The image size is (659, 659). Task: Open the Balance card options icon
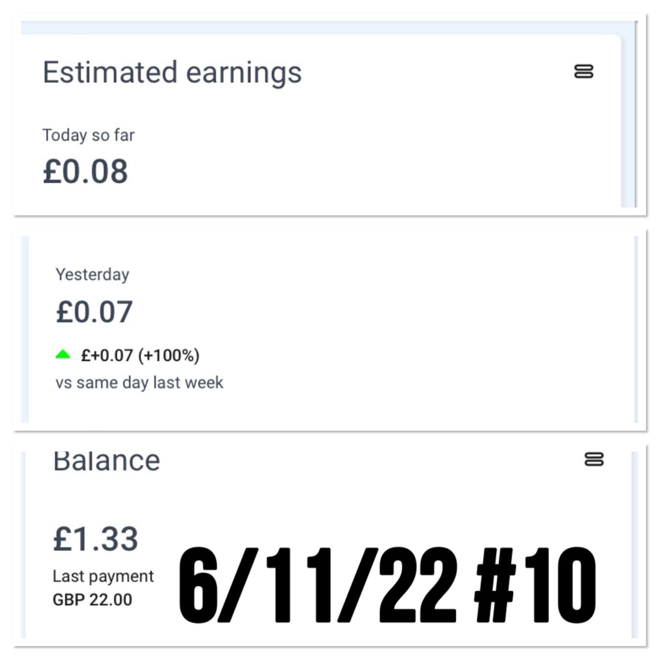coord(594,459)
